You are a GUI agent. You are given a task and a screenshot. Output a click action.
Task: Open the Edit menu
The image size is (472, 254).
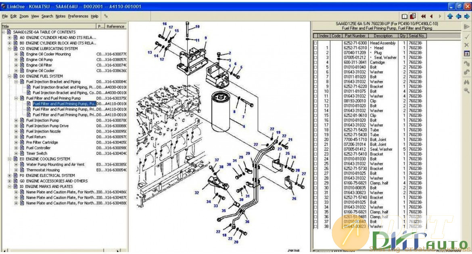point(14,16)
